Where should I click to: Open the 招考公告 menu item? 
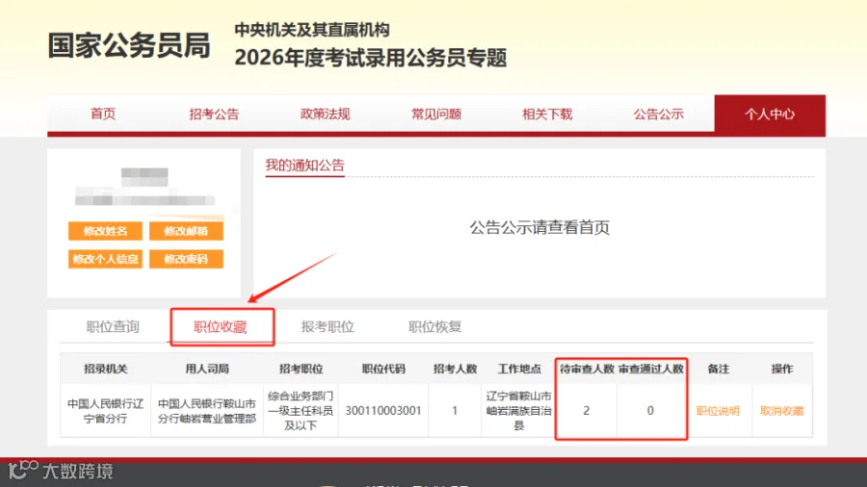tap(214, 114)
